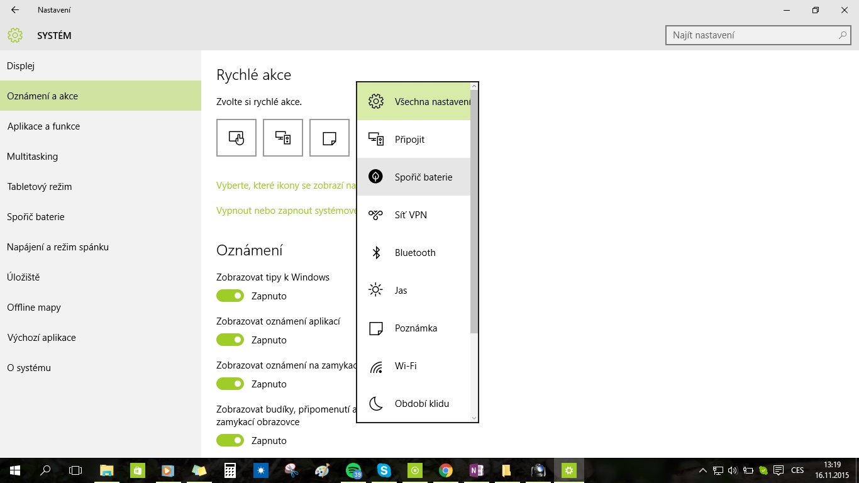
Task: Open Google Chrome from the taskbar
Action: 446,470
